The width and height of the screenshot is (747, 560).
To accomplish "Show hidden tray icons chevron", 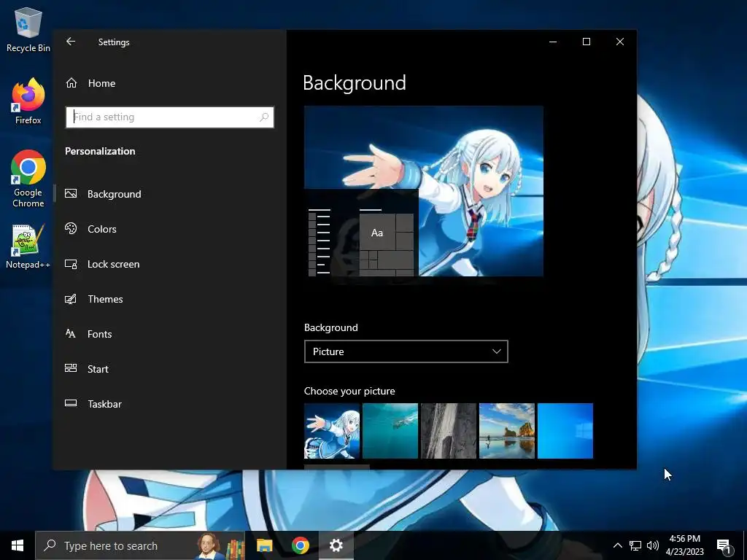I will [617, 545].
